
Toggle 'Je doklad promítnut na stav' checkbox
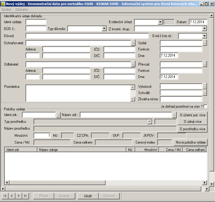[206, 106]
